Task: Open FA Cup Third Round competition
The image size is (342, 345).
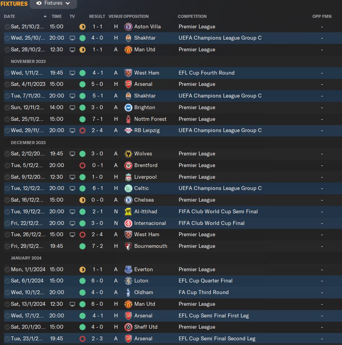Action: tap(203, 292)
